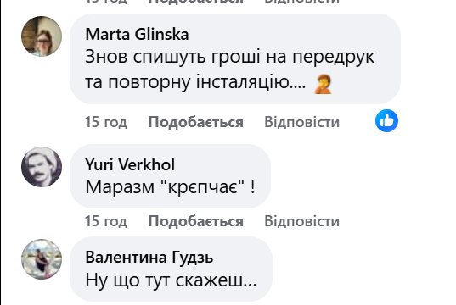This screenshot has width=456, height=305.
Task: Click the 15 год timestamp under Marta's comment
Action: pos(106,122)
